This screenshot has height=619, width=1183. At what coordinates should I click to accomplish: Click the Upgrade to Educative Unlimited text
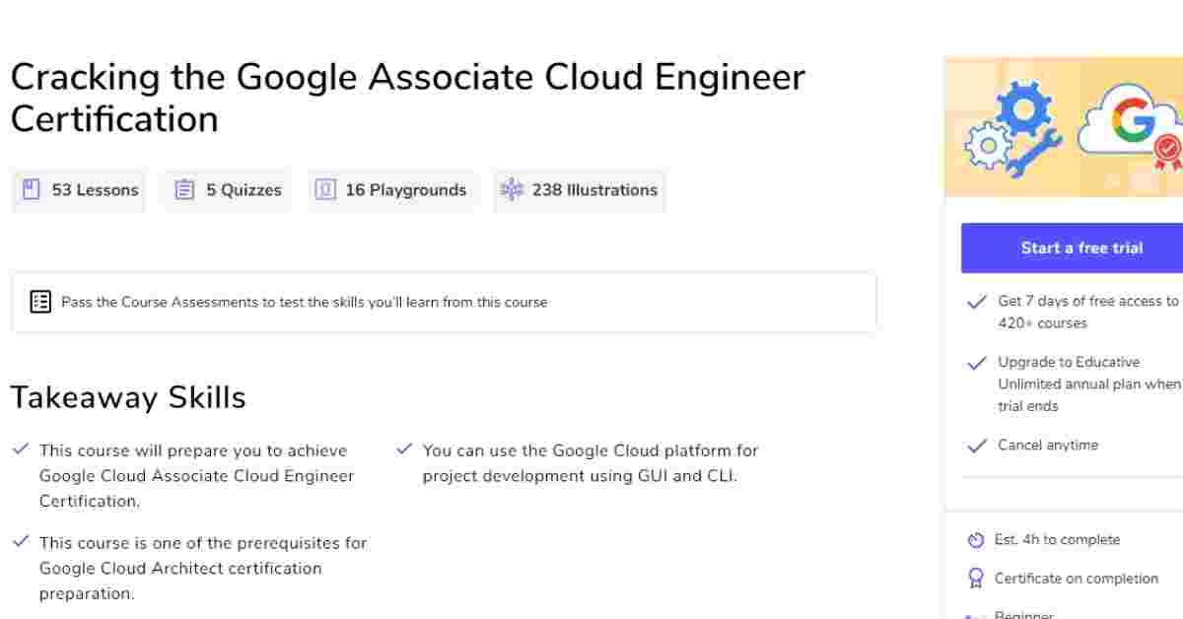(1089, 384)
